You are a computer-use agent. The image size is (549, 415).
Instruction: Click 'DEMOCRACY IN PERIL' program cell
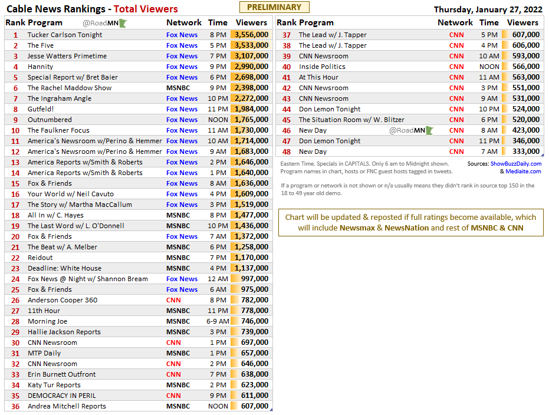pyautogui.click(x=61, y=396)
